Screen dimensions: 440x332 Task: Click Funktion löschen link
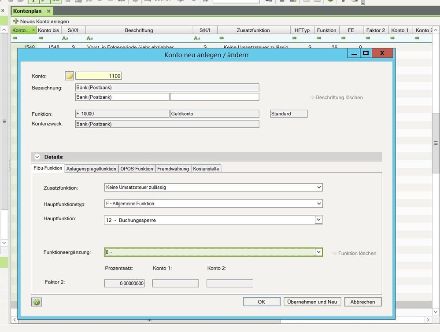[x=354, y=253]
